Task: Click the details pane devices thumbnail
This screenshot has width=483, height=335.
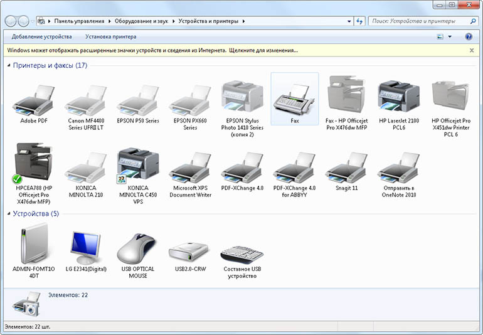Action: point(26,304)
